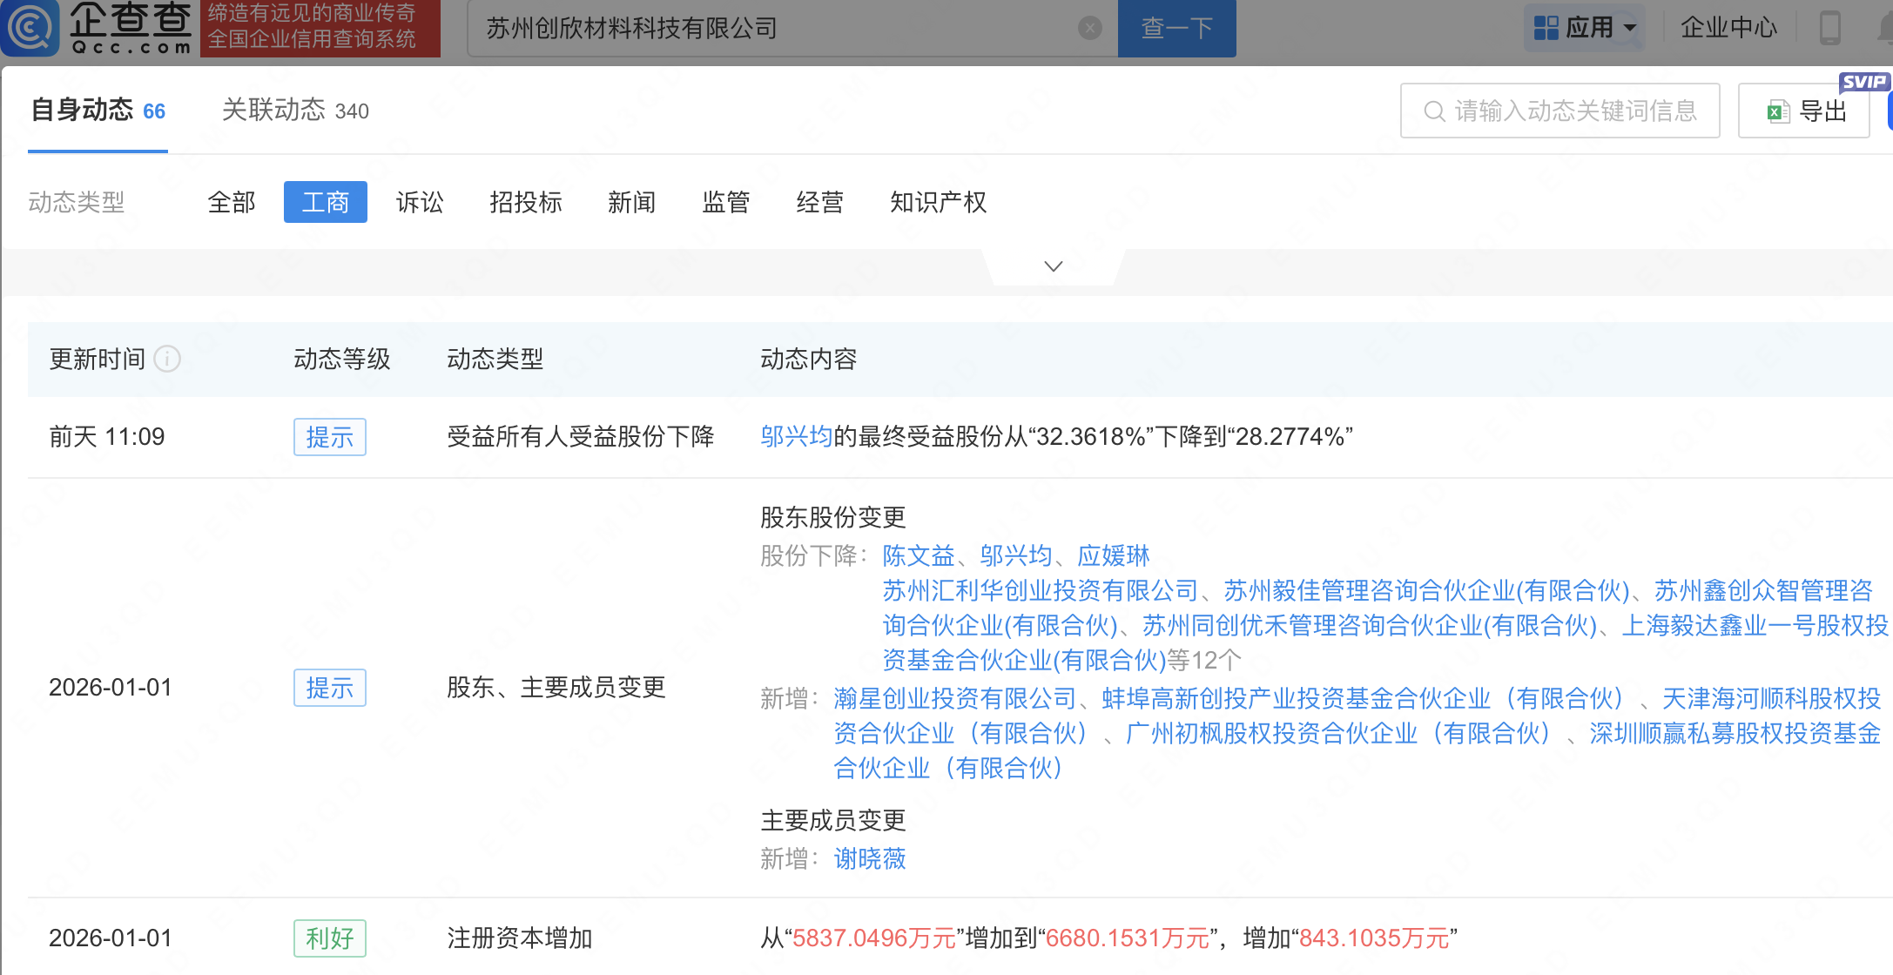
Task: Clear the search box with X icon
Action: (1089, 29)
